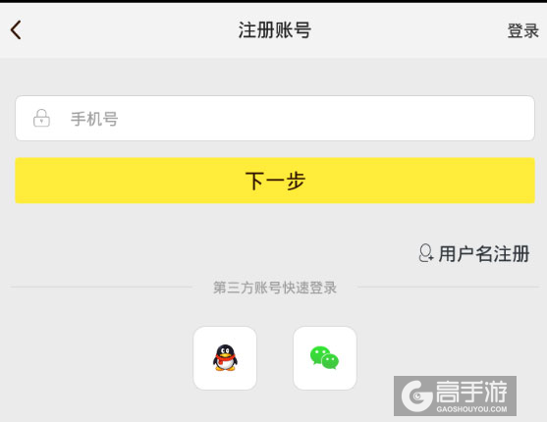
Task: Focus the 手机号 phone number field
Action: 275,118
